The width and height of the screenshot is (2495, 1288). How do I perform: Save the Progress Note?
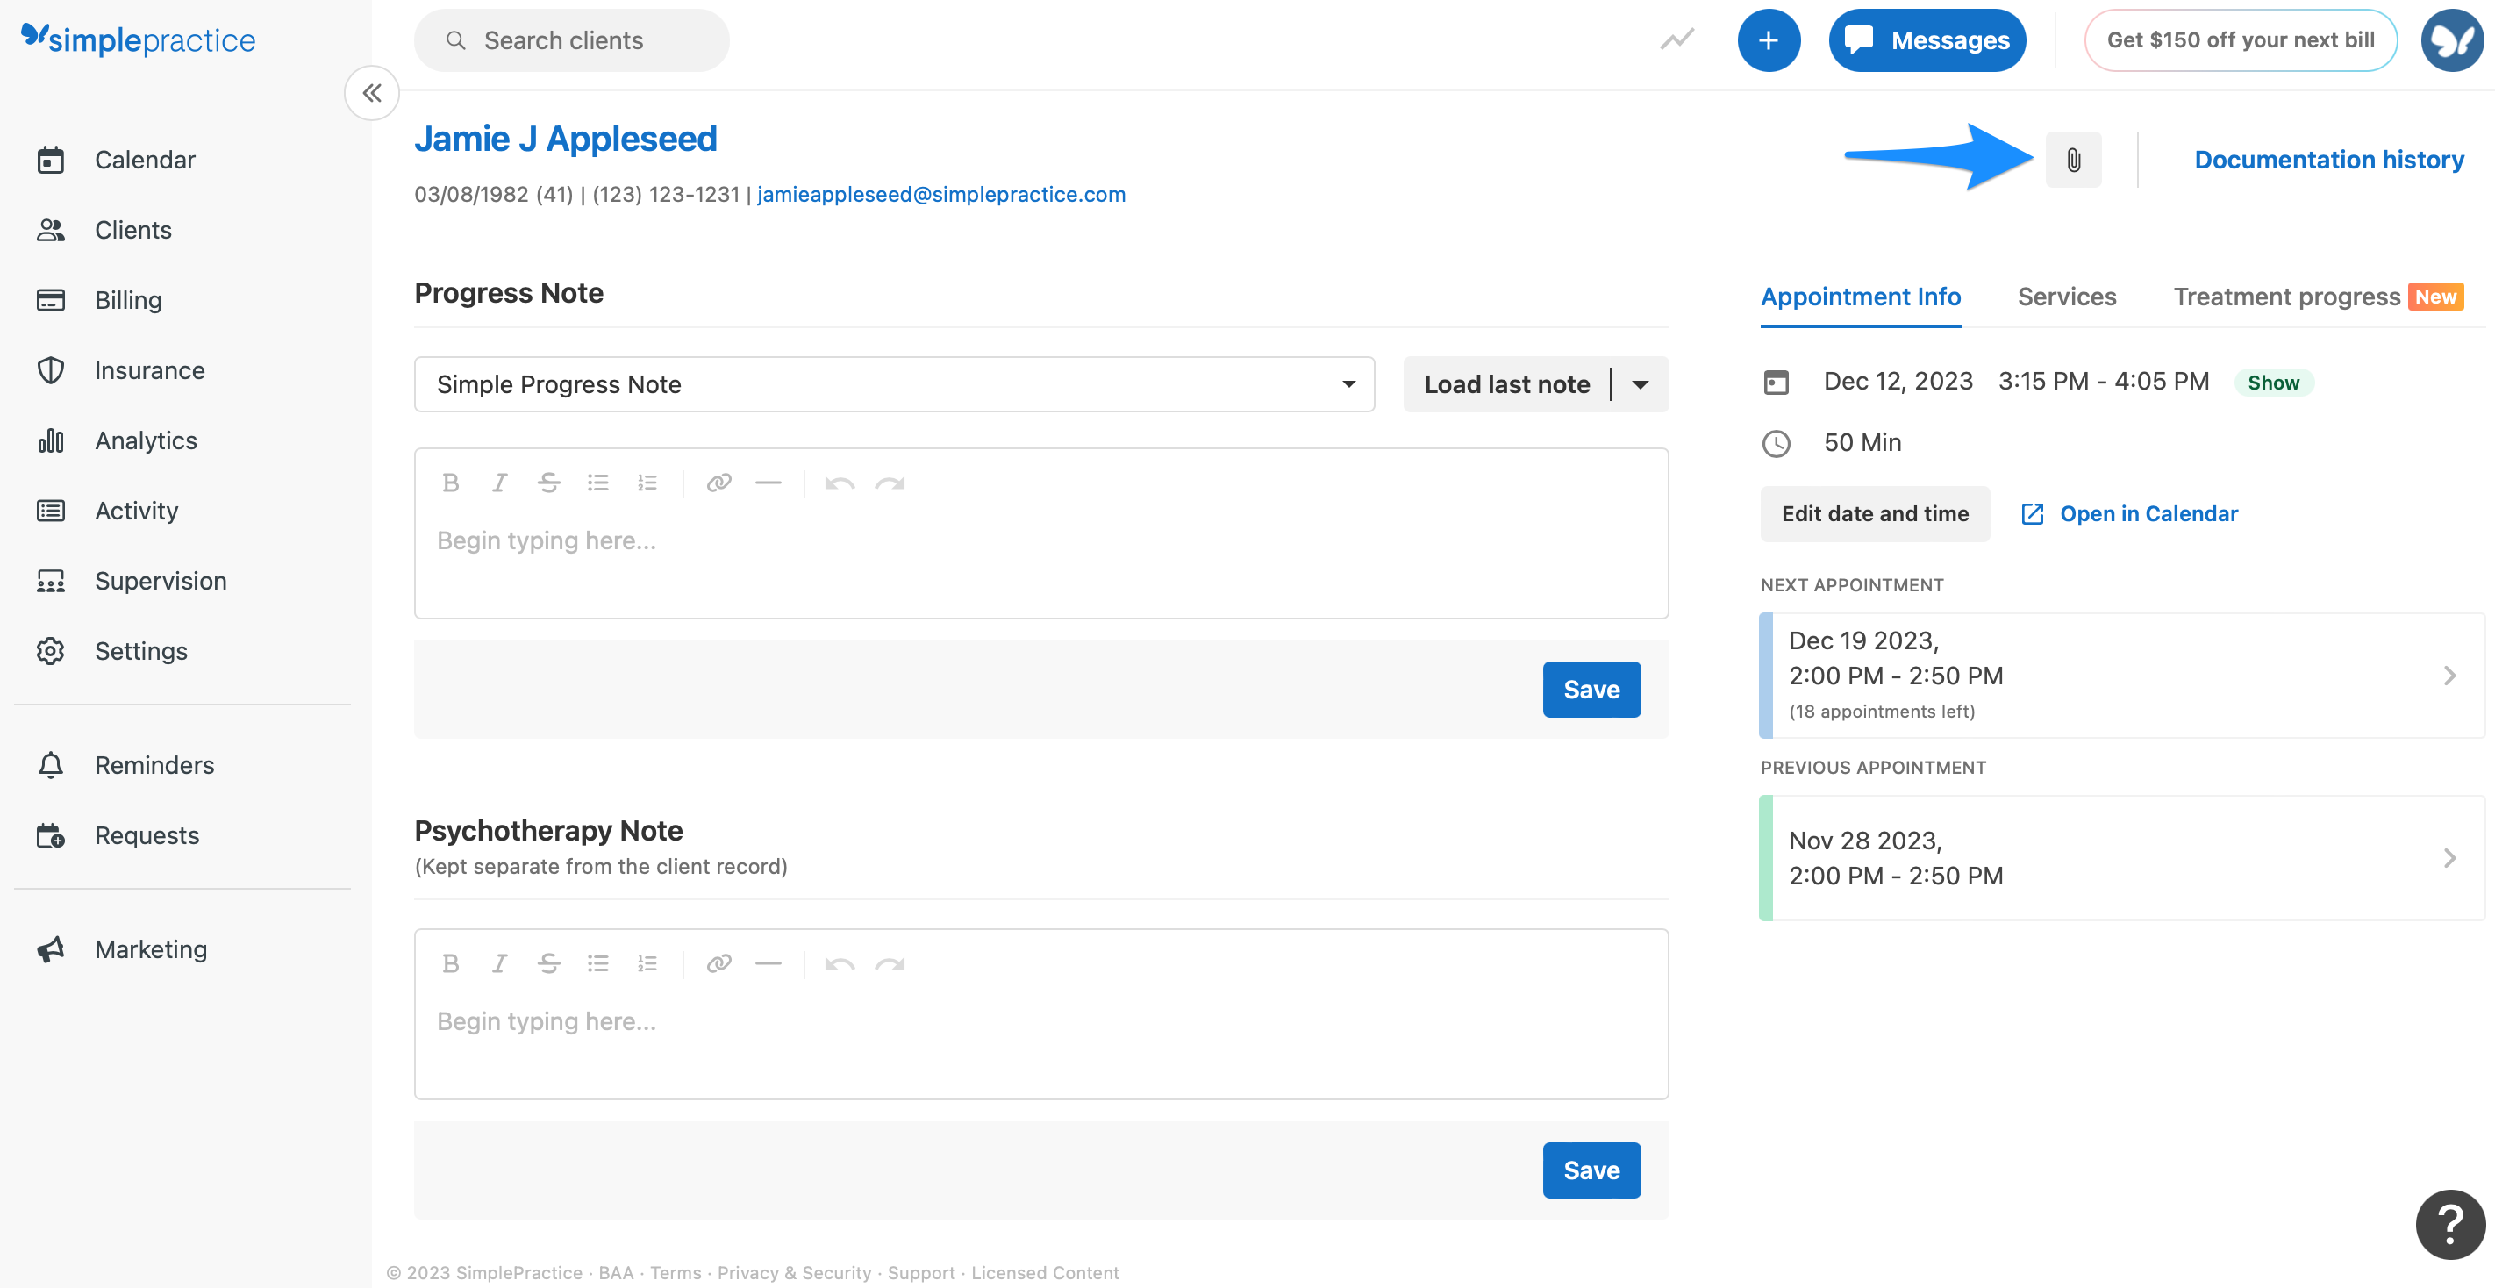click(x=1591, y=689)
